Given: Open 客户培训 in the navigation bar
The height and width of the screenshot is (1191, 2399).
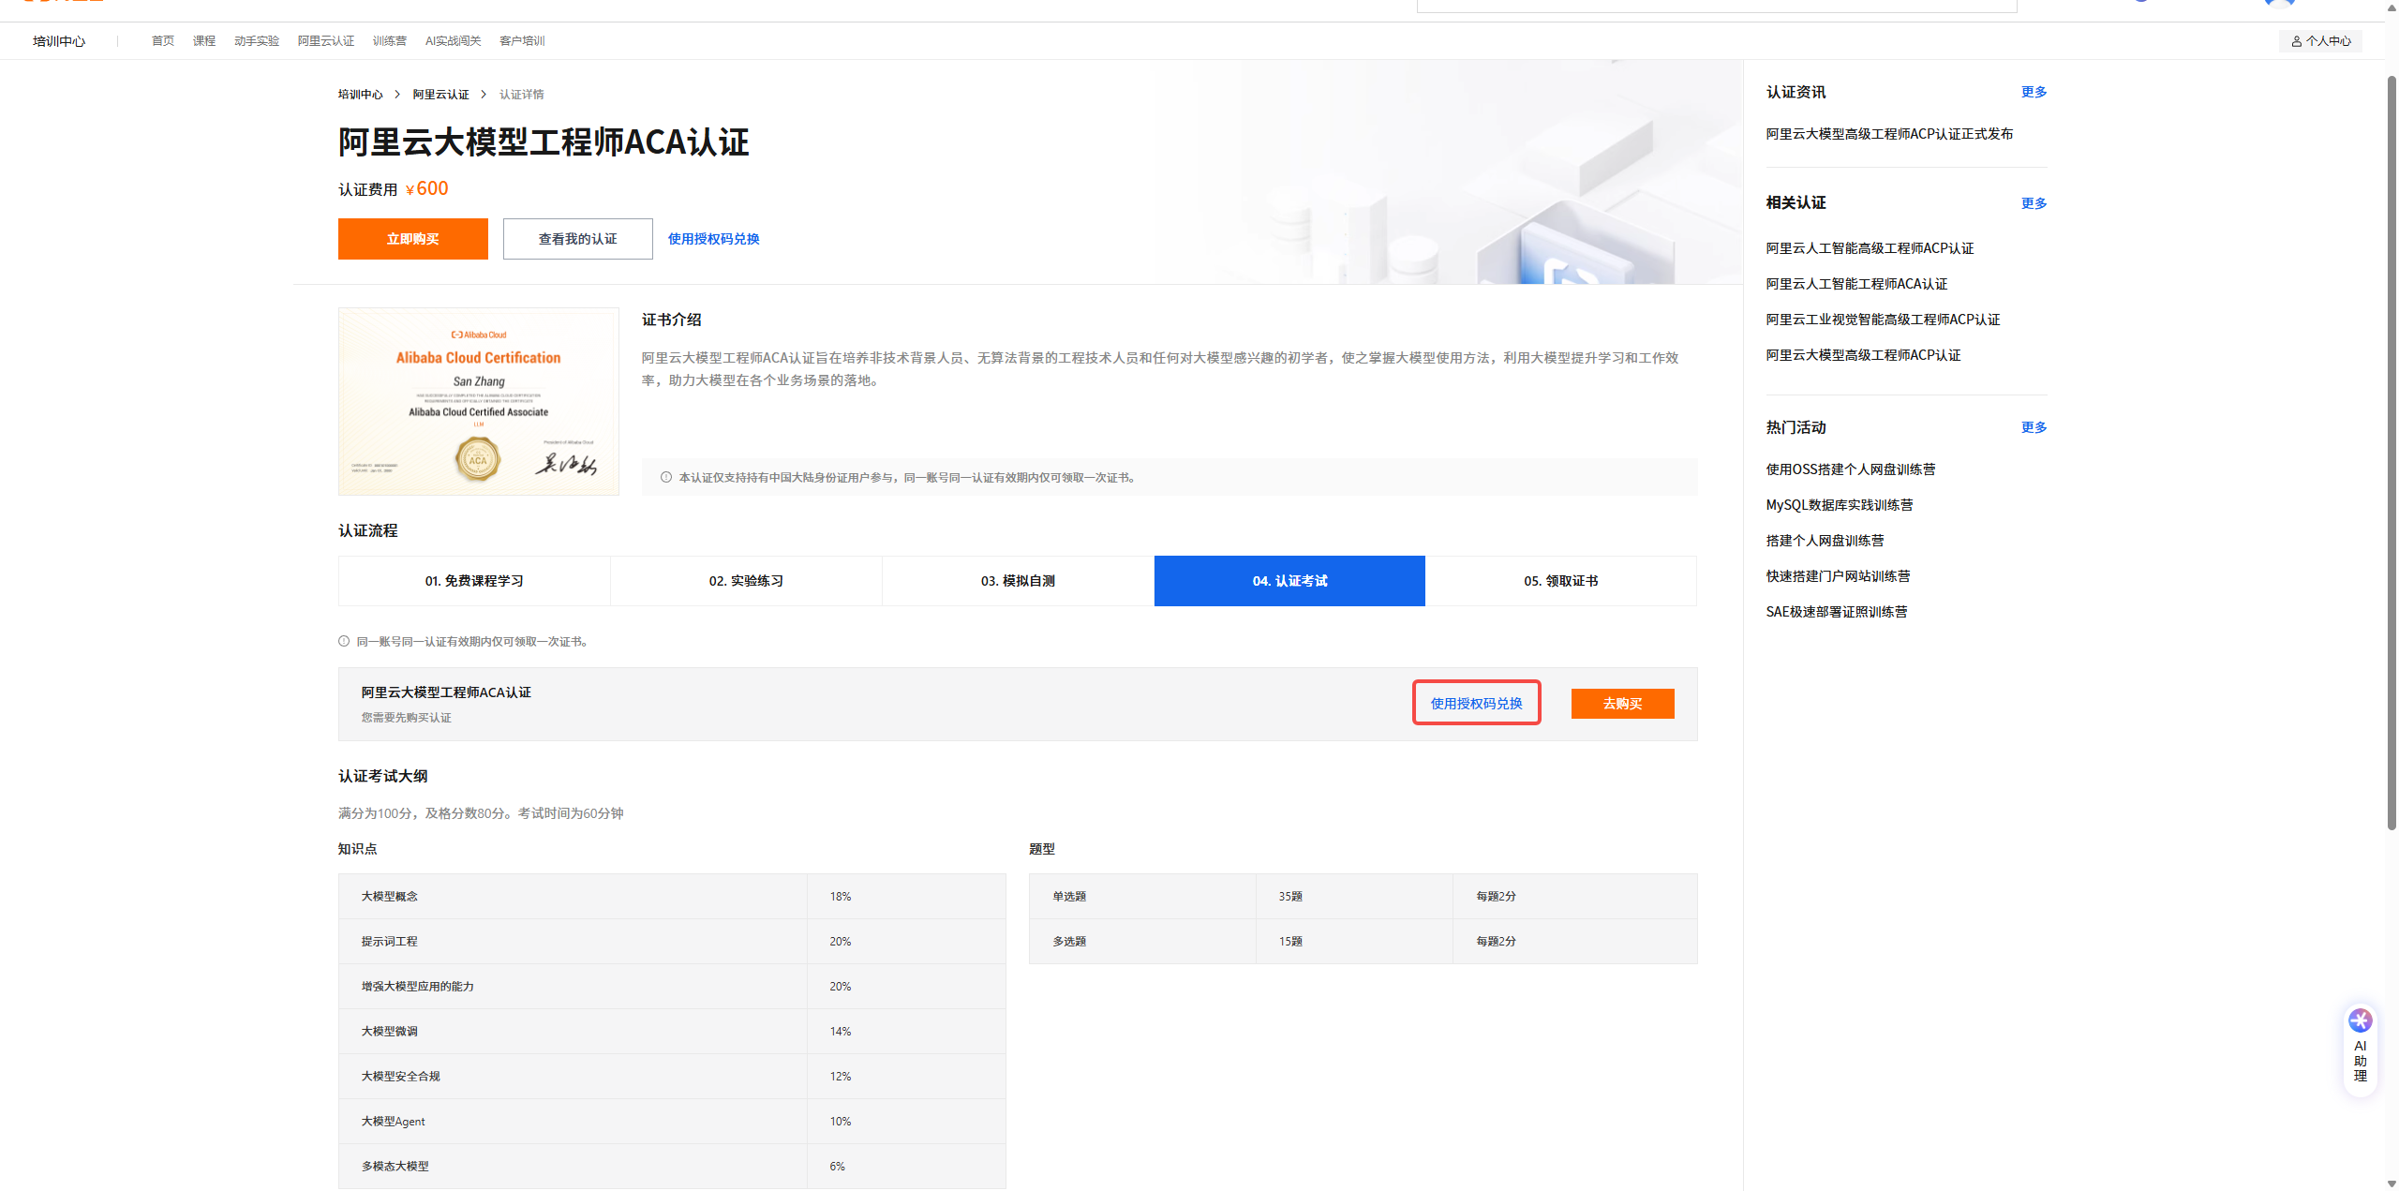Looking at the screenshot, I should tap(522, 41).
